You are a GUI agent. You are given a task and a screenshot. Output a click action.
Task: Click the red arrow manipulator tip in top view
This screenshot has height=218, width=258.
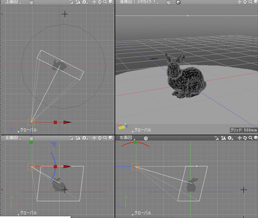67,122
